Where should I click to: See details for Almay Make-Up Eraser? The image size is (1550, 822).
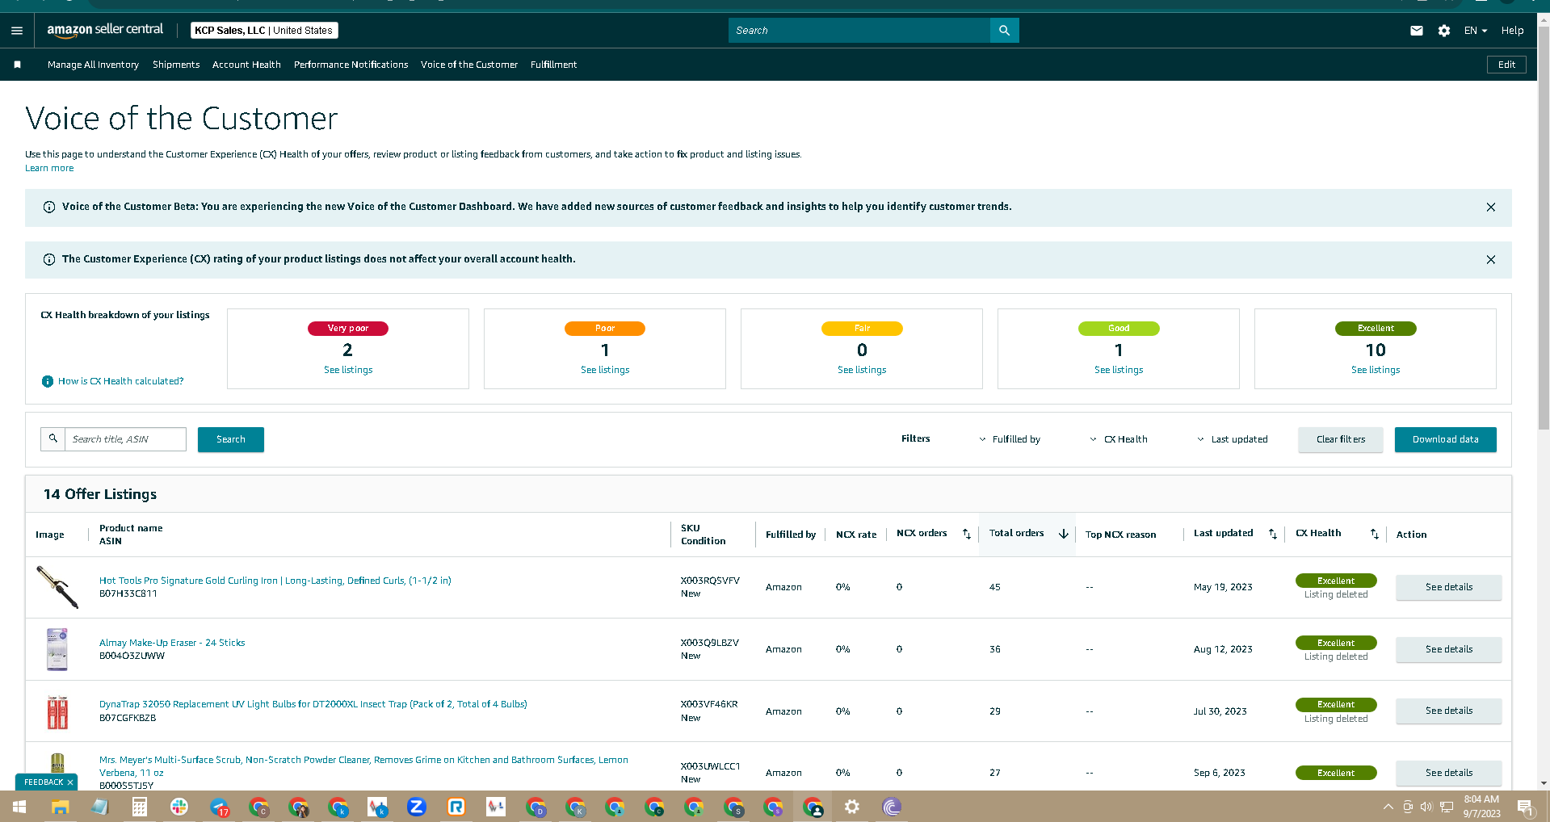pyautogui.click(x=1448, y=649)
